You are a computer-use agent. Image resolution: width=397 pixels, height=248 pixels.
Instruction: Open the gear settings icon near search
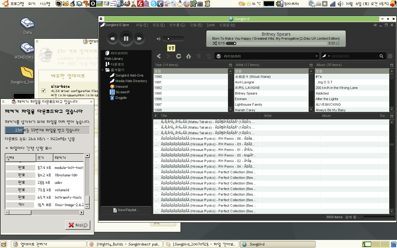390,56
